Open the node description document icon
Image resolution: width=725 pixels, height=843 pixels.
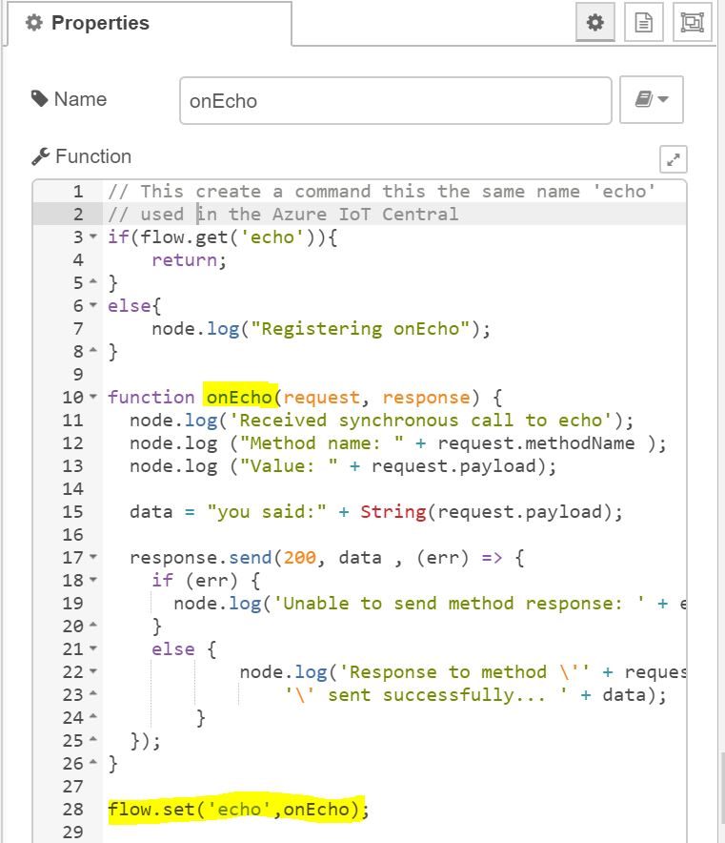click(x=644, y=23)
